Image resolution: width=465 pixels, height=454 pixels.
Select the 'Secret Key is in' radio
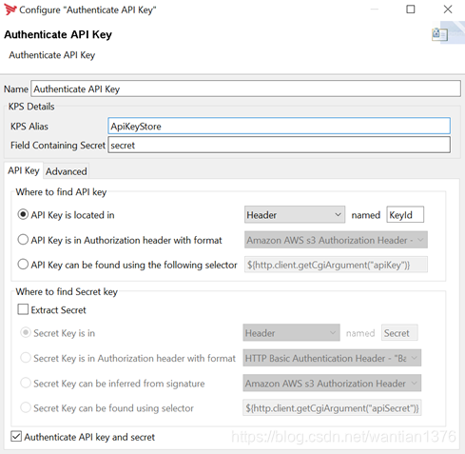[x=26, y=333]
